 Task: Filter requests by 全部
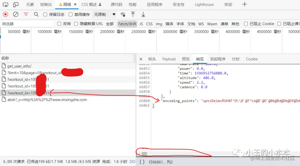tap(110, 24)
